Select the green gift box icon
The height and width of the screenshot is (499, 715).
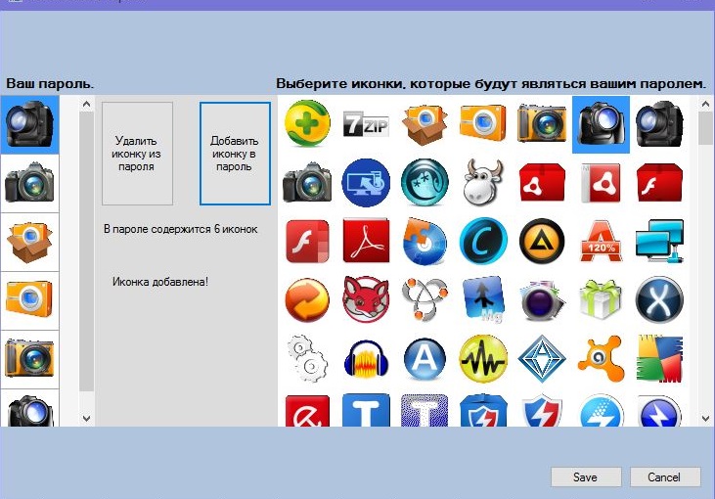pos(601,299)
